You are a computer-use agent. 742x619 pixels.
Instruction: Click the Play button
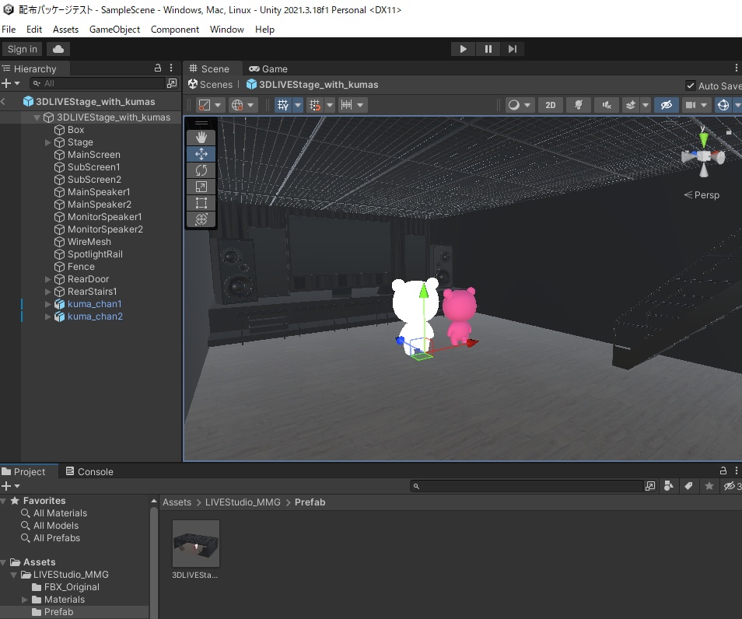pos(464,49)
